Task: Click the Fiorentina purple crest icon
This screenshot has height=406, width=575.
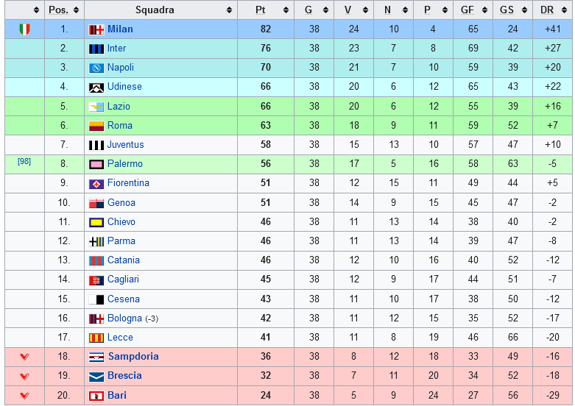Action: [96, 184]
